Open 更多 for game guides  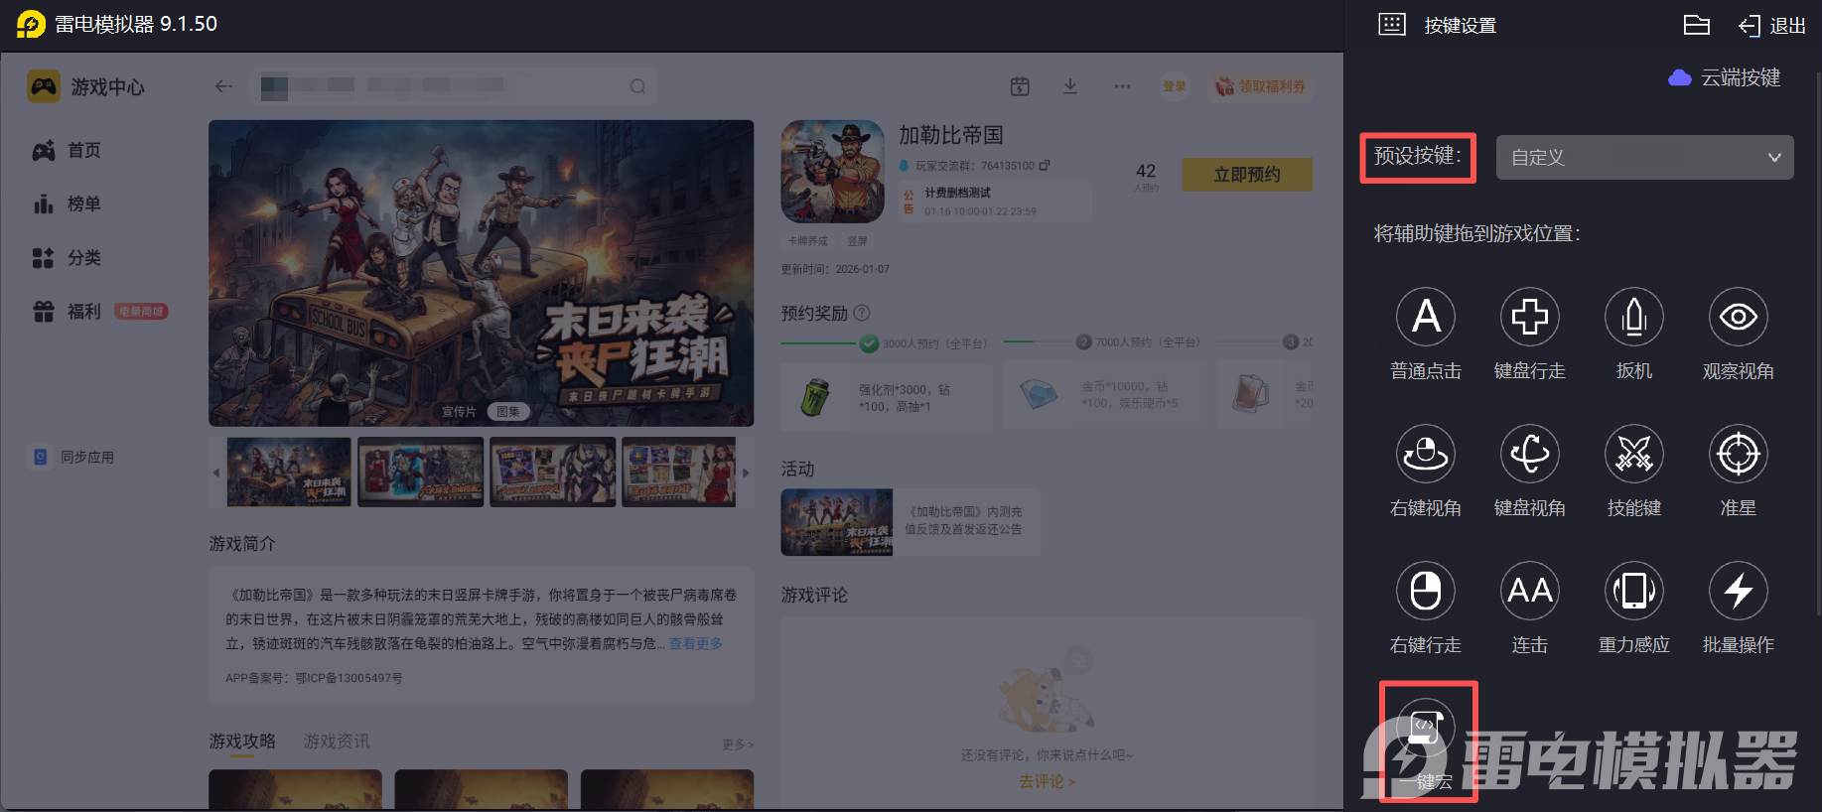[738, 744]
